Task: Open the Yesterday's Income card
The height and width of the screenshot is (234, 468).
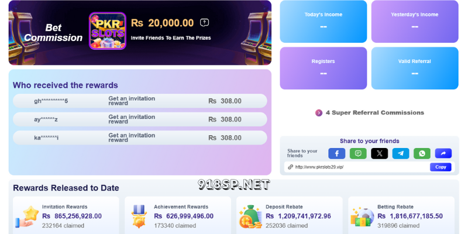Action: 415,22
